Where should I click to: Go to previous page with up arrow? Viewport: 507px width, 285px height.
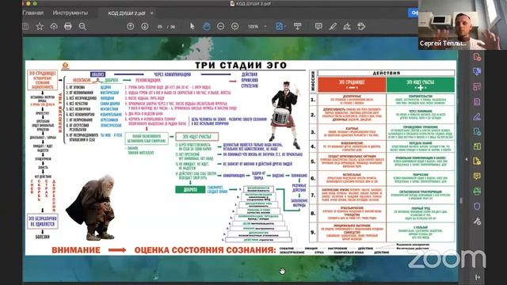coord(130,26)
